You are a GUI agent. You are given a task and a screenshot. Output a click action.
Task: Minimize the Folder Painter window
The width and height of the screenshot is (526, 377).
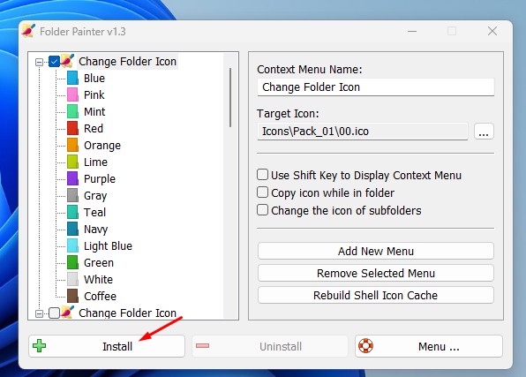pyautogui.click(x=412, y=31)
